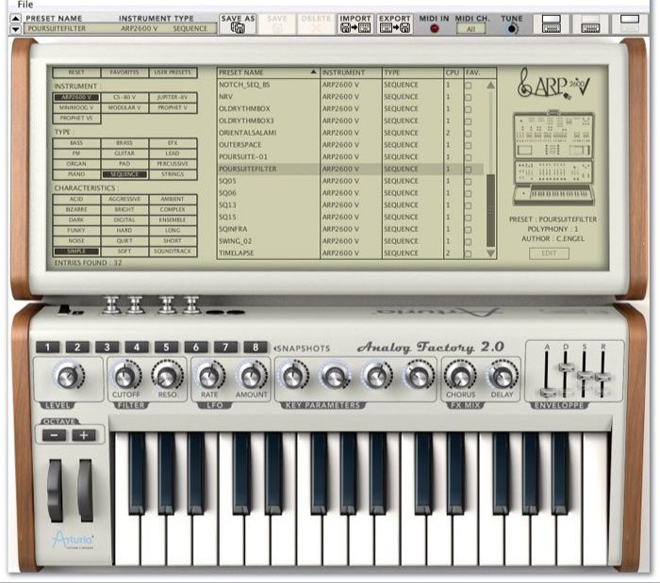Open the MIDI channel selector
The image size is (660, 583).
[470, 28]
